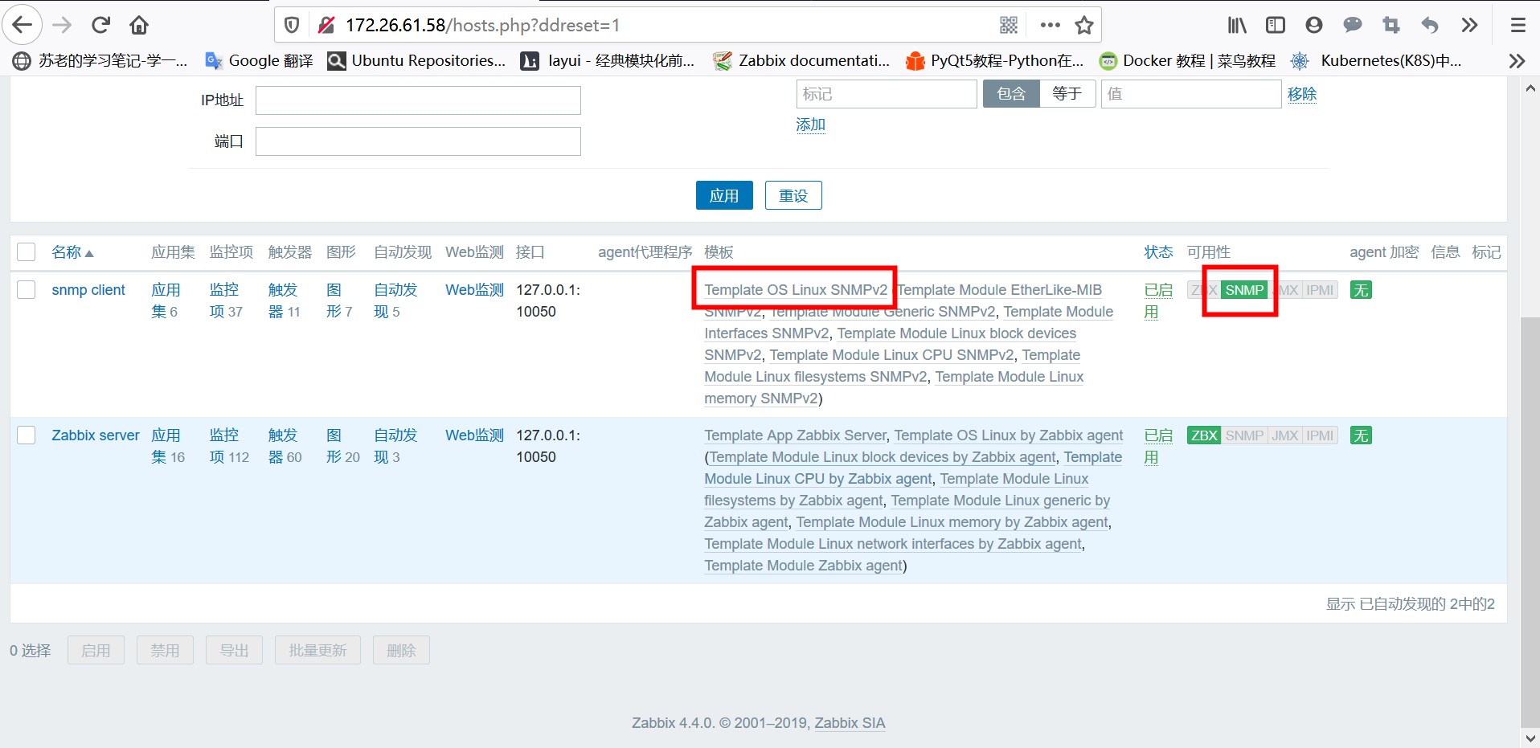Image resolution: width=1540 pixels, height=748 pixels.
Task: Open the Firefox hamburger menu
Action: coord(1518,25)
